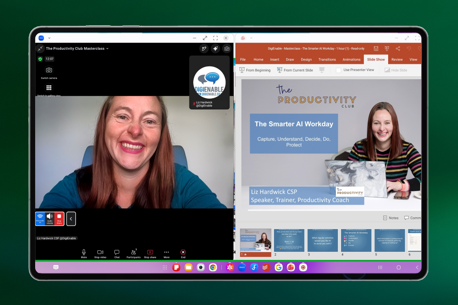Open Google app in the taskbar
The image size is (458, 305).
279,267
